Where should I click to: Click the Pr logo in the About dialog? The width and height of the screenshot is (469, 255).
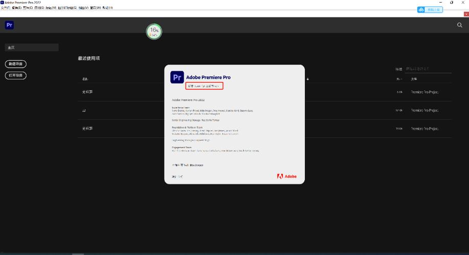point(177,77)
